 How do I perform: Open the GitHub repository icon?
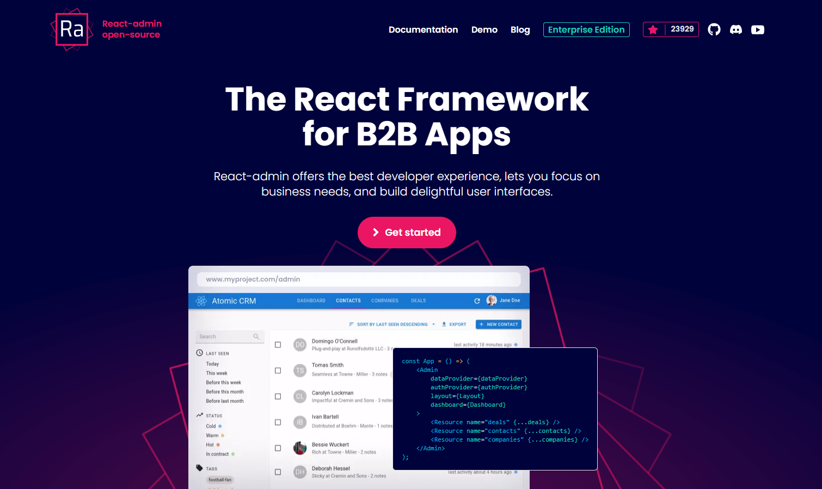coord(714,29)
